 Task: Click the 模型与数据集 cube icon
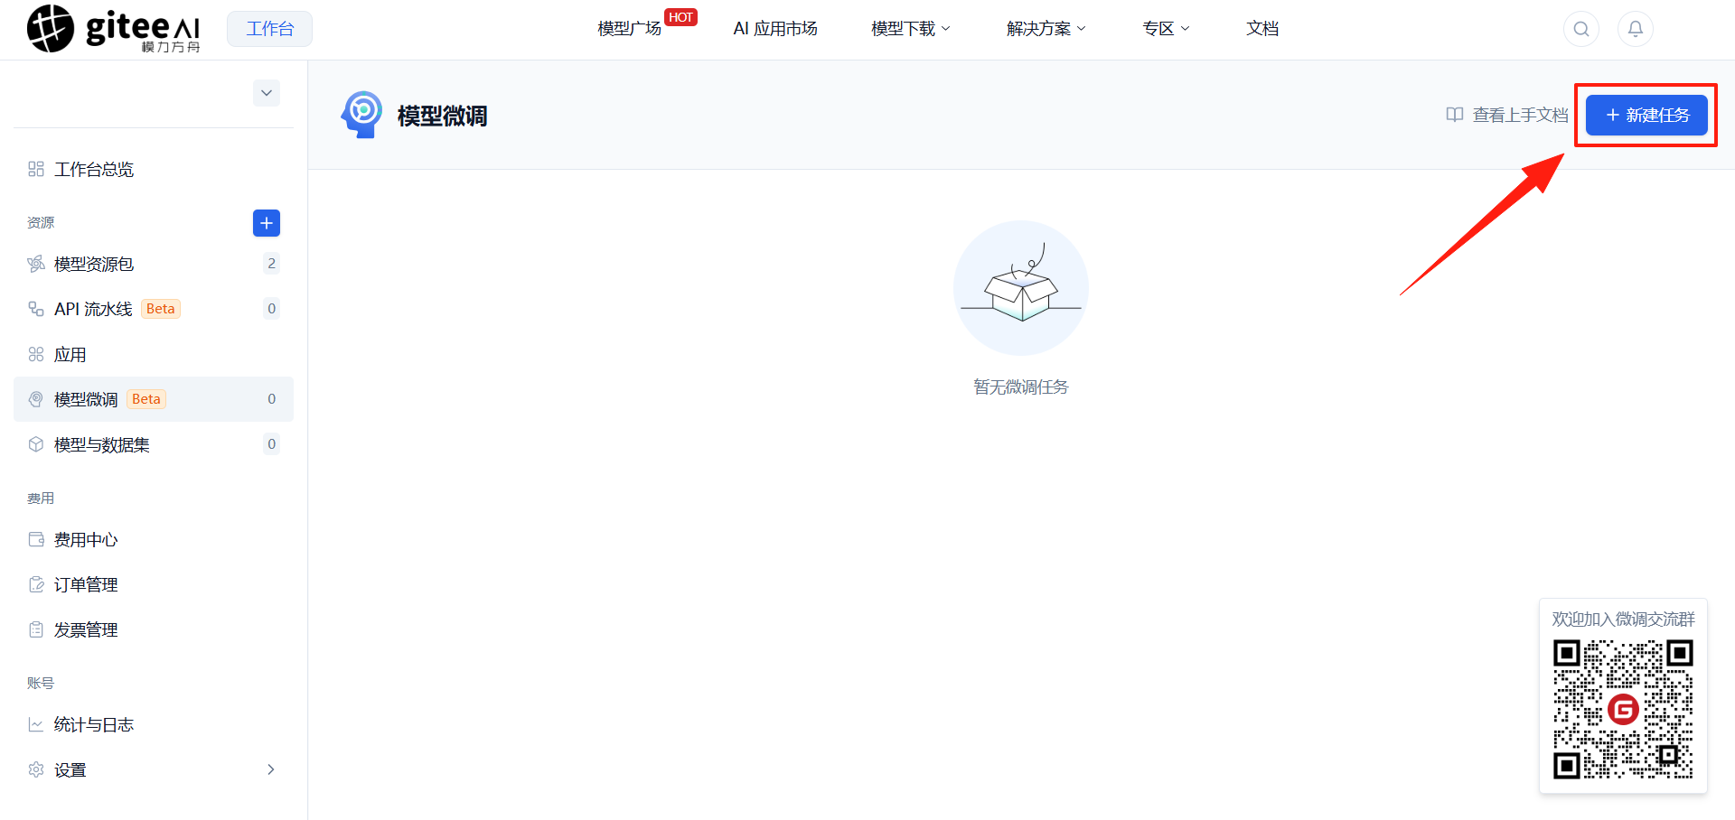[36, 444]
